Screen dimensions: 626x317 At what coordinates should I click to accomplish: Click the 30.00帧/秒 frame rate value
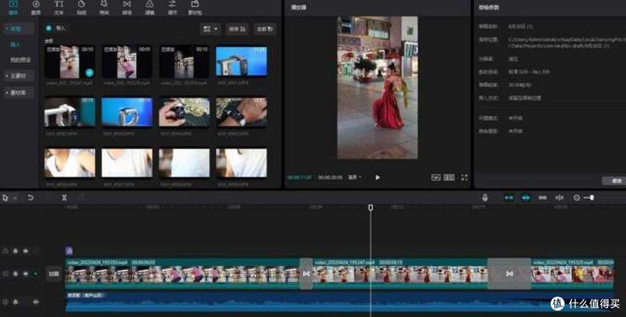520,85
